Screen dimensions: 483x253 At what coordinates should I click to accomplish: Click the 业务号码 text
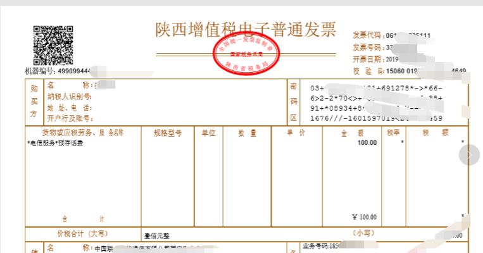click(320, 246)
